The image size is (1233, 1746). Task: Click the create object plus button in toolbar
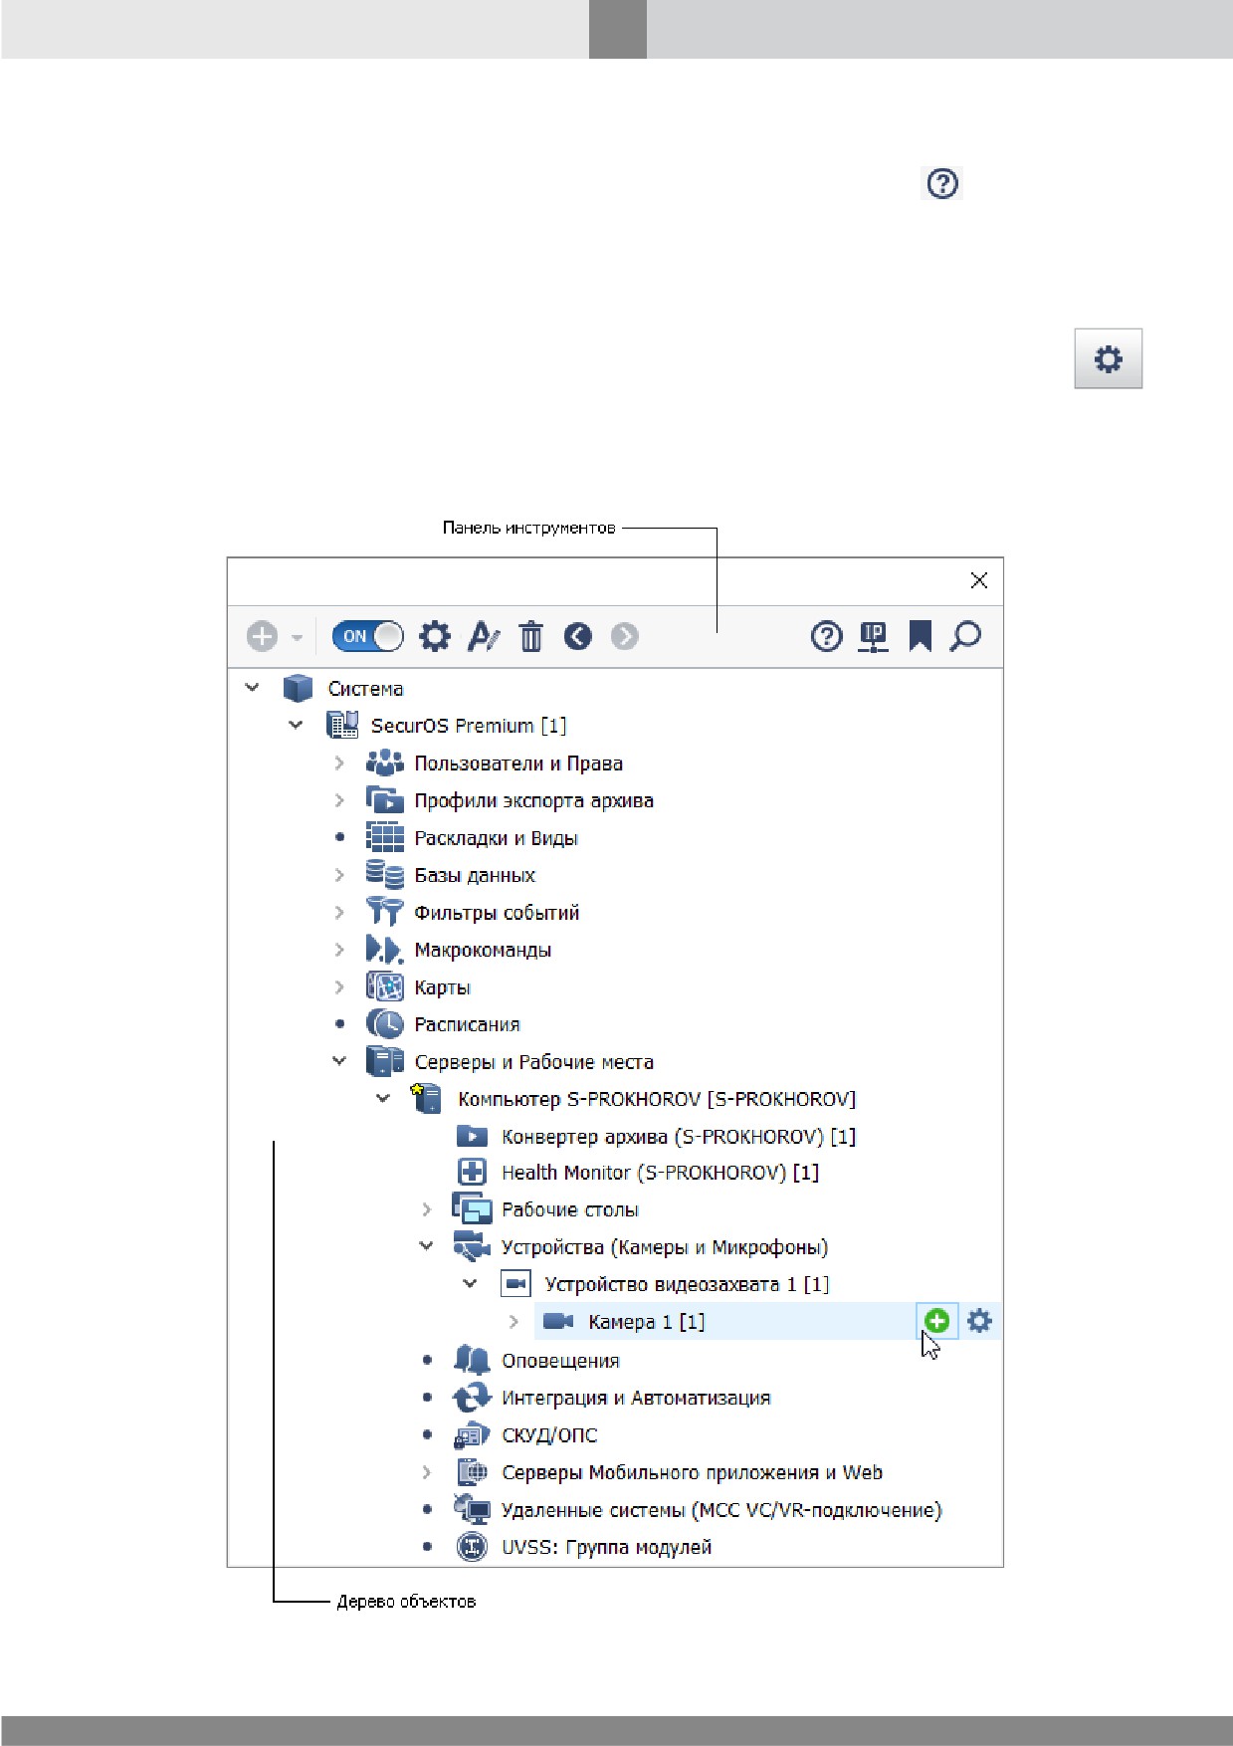coord(262,636)
